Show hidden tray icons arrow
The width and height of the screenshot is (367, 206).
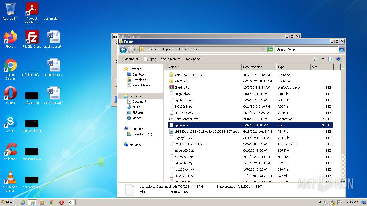[320, 202]
